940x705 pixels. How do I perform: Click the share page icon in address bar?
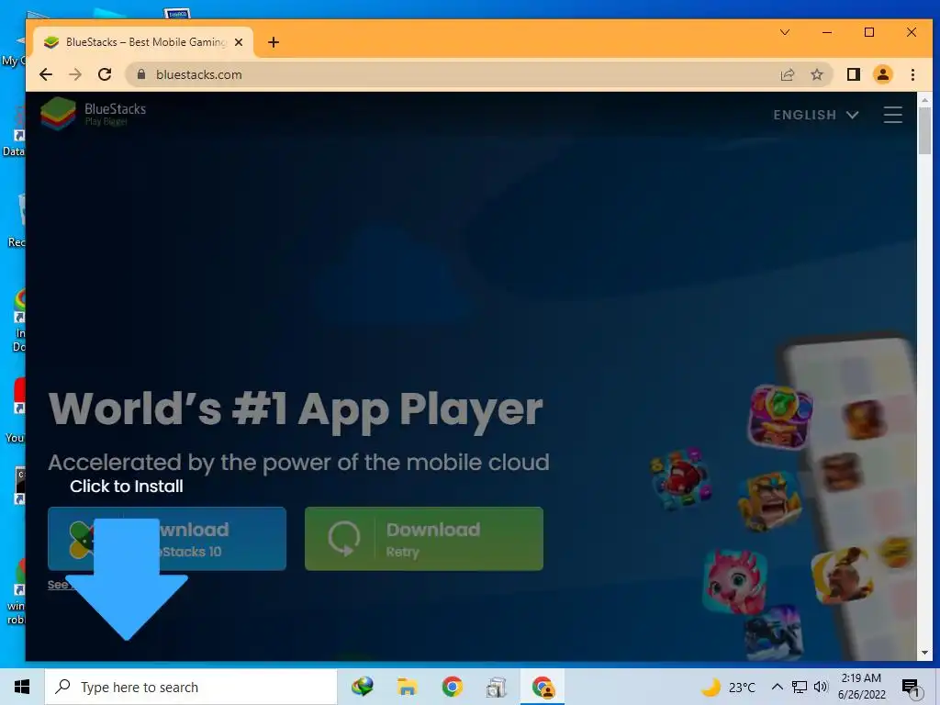click(x=787, y=74)
